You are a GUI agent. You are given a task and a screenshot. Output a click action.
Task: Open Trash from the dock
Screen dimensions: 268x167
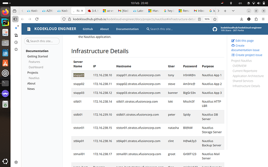tap(5, 104)
